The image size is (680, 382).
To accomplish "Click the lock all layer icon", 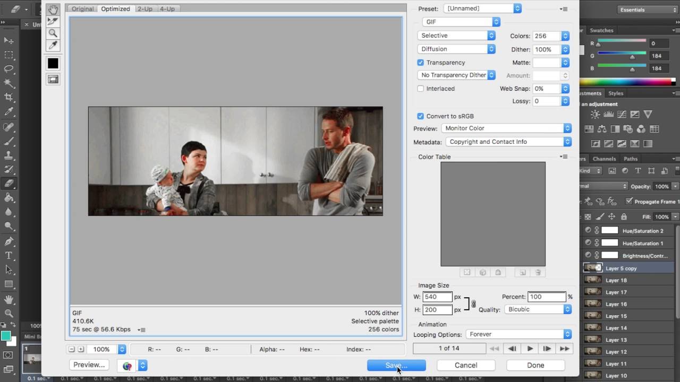I will (624, 217).
